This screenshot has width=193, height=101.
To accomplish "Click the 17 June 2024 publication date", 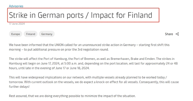I will [x=17, y=24].
